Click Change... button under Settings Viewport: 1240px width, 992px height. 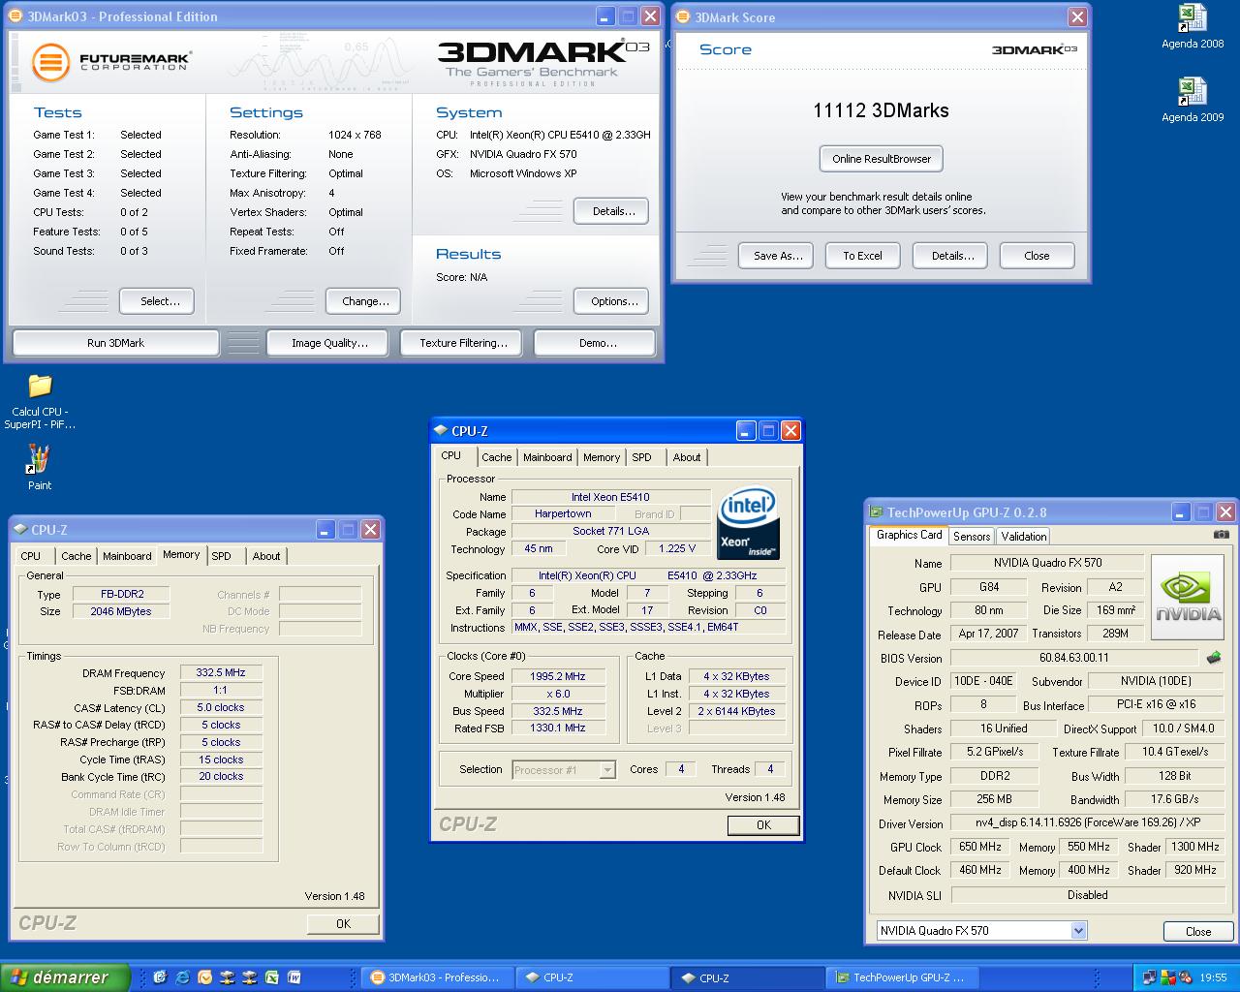pos(365,301)
